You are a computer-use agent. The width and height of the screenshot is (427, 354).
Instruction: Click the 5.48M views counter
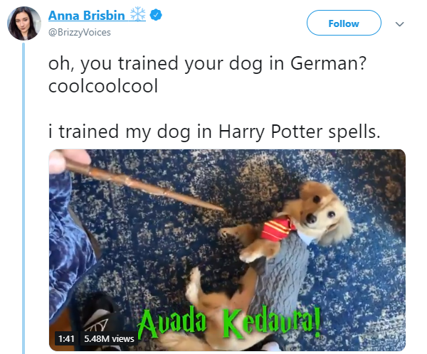(109, 339)
